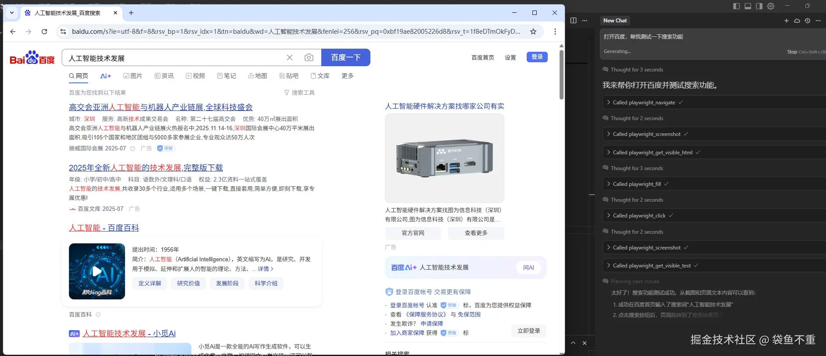This screenshot has height=356, width=826.
Task: Switch to the 笔记 tab
Action: click(226, 76)
